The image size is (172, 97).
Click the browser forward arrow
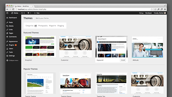[x=10, y=9]
